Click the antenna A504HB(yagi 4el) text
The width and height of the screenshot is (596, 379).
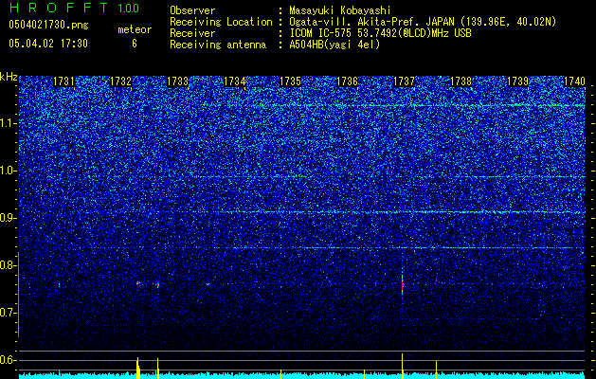click(x=334, y=45)
